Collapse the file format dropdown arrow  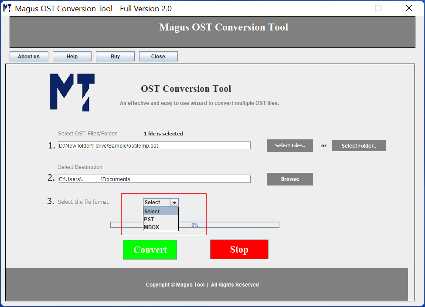click(x=174, y=202)
